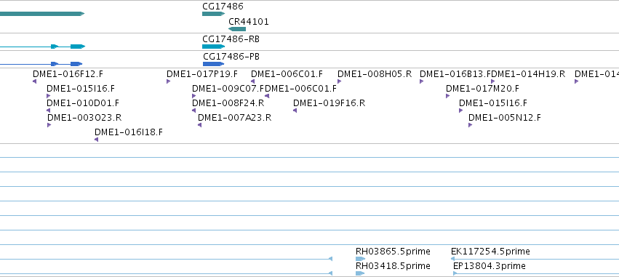Select the CG17486-RB transcript glyph

coord(213,47)
